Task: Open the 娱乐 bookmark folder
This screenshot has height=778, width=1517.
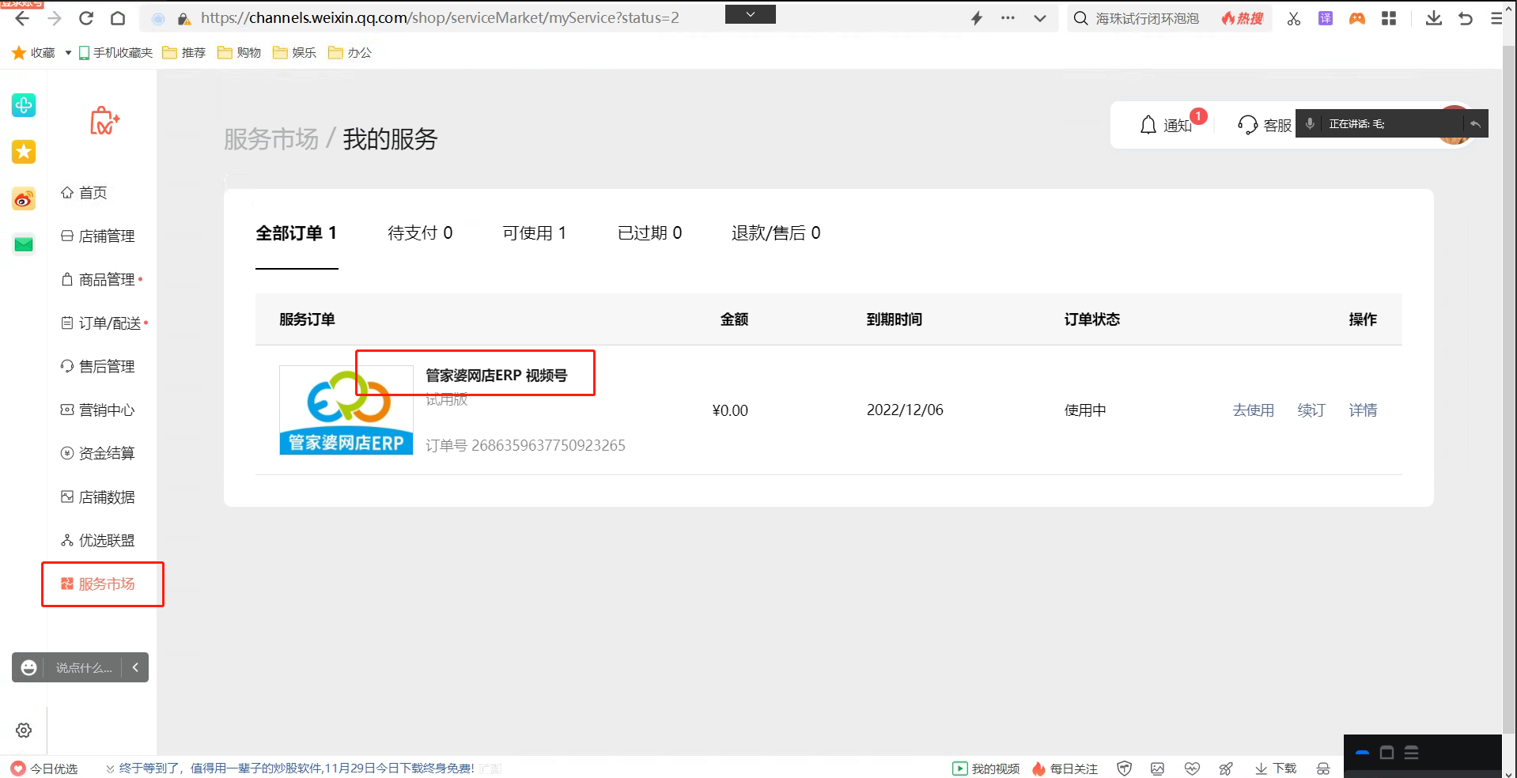Action: (x=294, y=52)
